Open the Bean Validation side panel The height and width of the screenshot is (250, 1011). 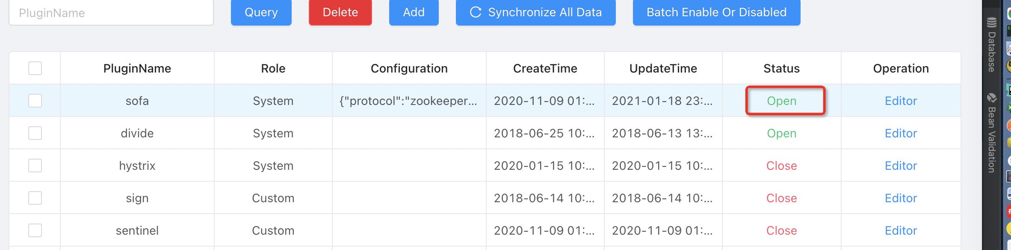[x=991, y=133]
